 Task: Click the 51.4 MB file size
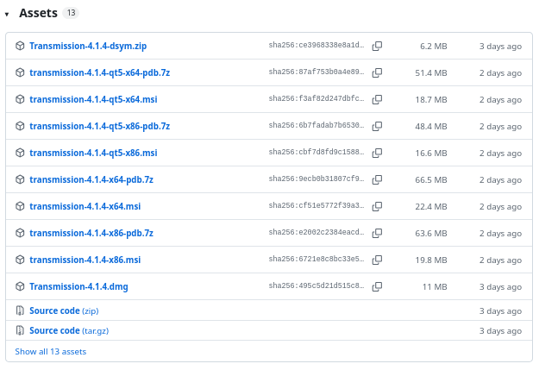[431, 73]
